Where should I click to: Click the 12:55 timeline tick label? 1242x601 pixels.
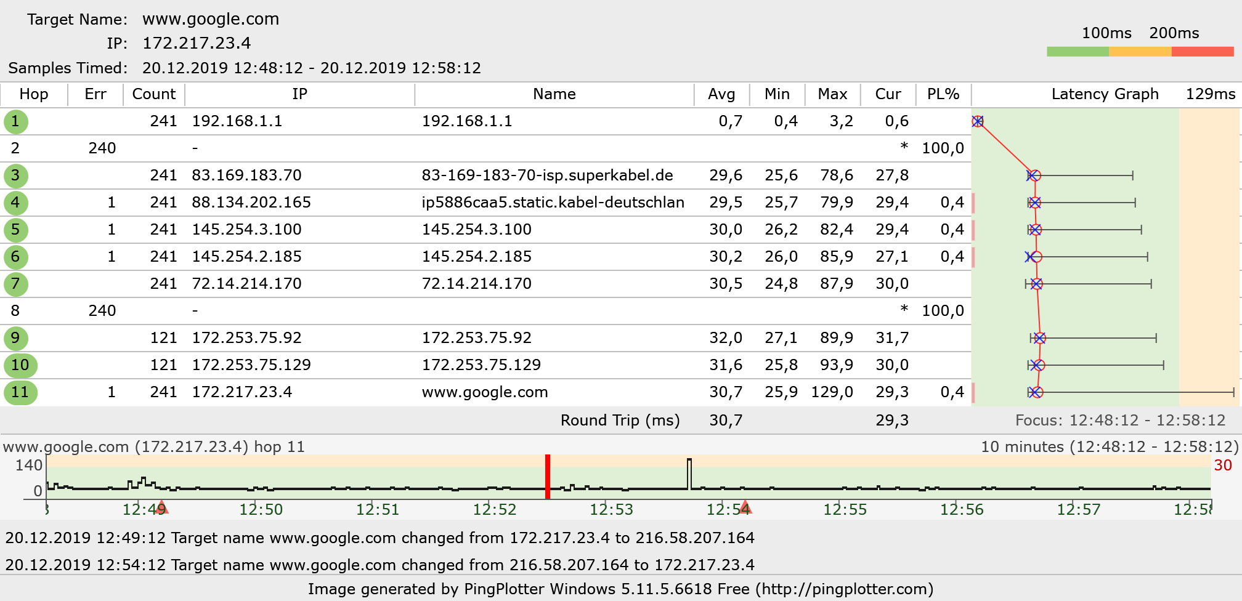845,510
